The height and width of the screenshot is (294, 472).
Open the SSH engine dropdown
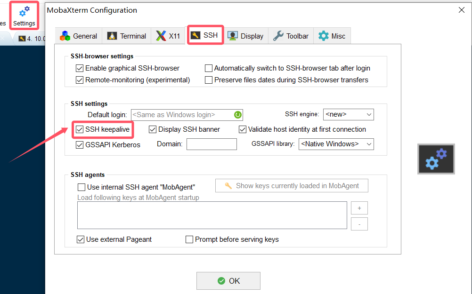click(348, 114)
